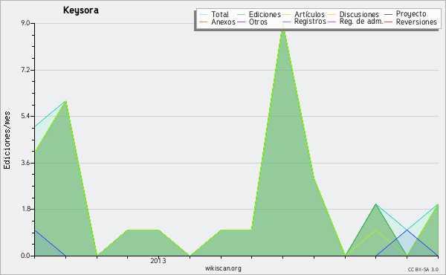Click the 7.2 y-axis label
The height and width of the screenshot is (275, 446).
[25, 70]
